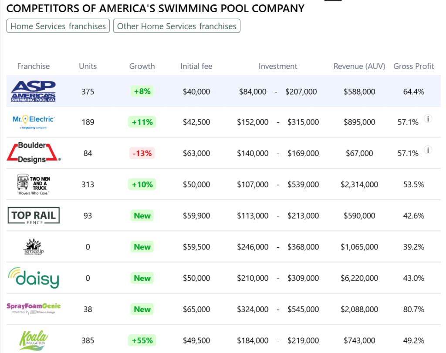
Task: Sort table by the Units column header
Action: tap(88, 66)
